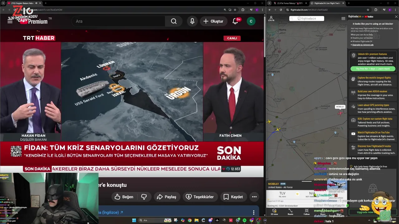Click Try free for 7 days button
Viewport: 399px width, 224px height.
click(373, 69)
